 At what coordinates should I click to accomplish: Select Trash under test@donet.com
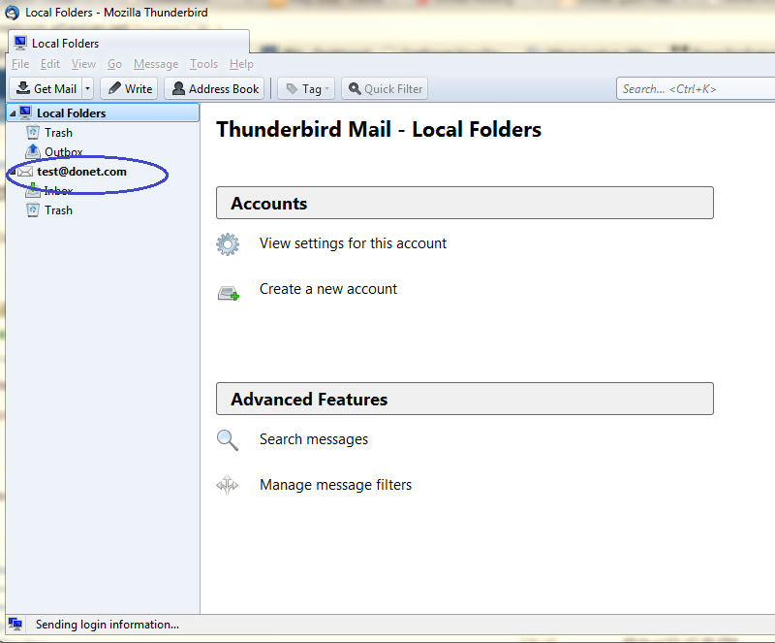(x=58, y=210)
